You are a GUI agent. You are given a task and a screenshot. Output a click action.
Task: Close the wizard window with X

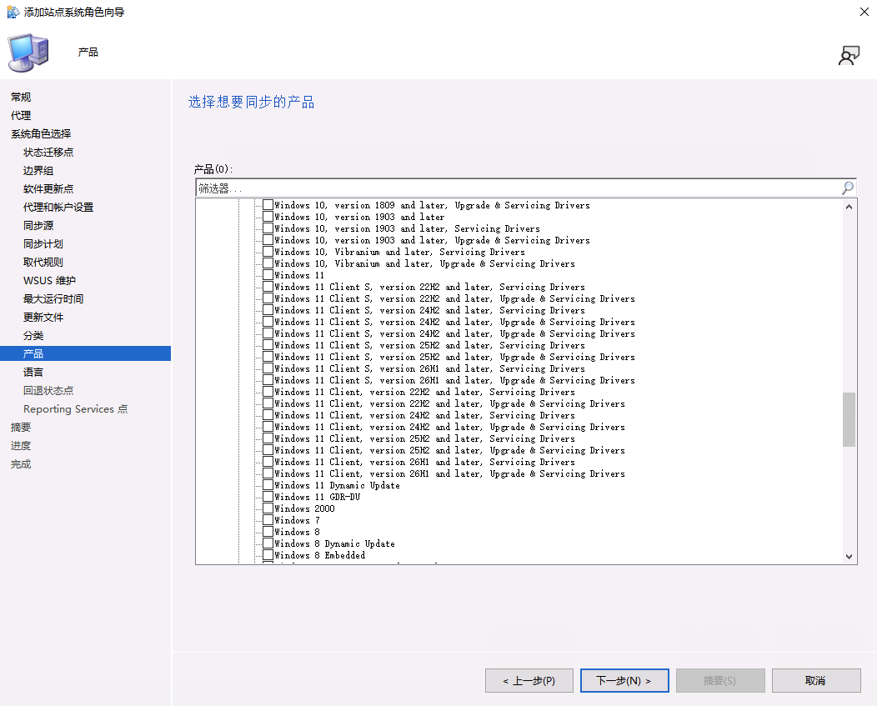pyautogui.click(x=864, y=12)
